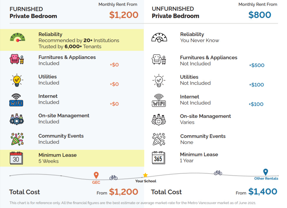Click the $1,200 furnished monthly rent price
Viewport: 287px width, 208px height.
[x=124, y=15]
